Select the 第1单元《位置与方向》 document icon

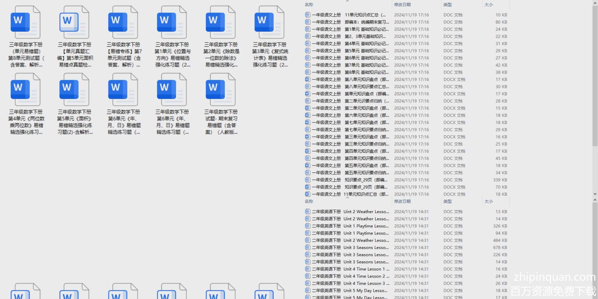pos(172,22)
